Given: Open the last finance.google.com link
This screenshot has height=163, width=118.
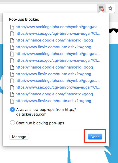Looking at the screenshot, I should [54, 94].
